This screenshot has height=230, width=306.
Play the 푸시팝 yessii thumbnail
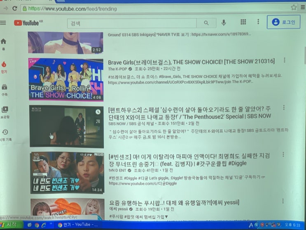(x=68, y=207)
